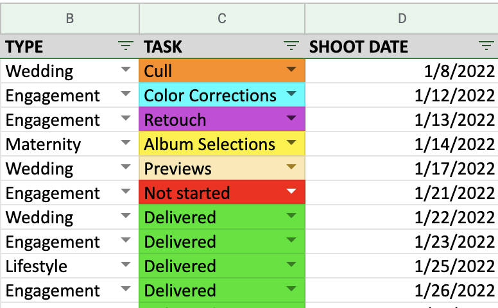Screen dimensions: 498x308
Task: Click the red Not started cell
Action: (x=222, y=193)
